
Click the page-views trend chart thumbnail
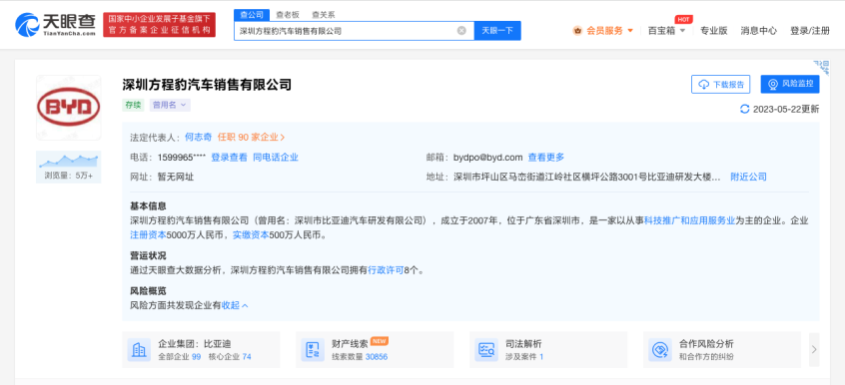click(x=69, y=161)
